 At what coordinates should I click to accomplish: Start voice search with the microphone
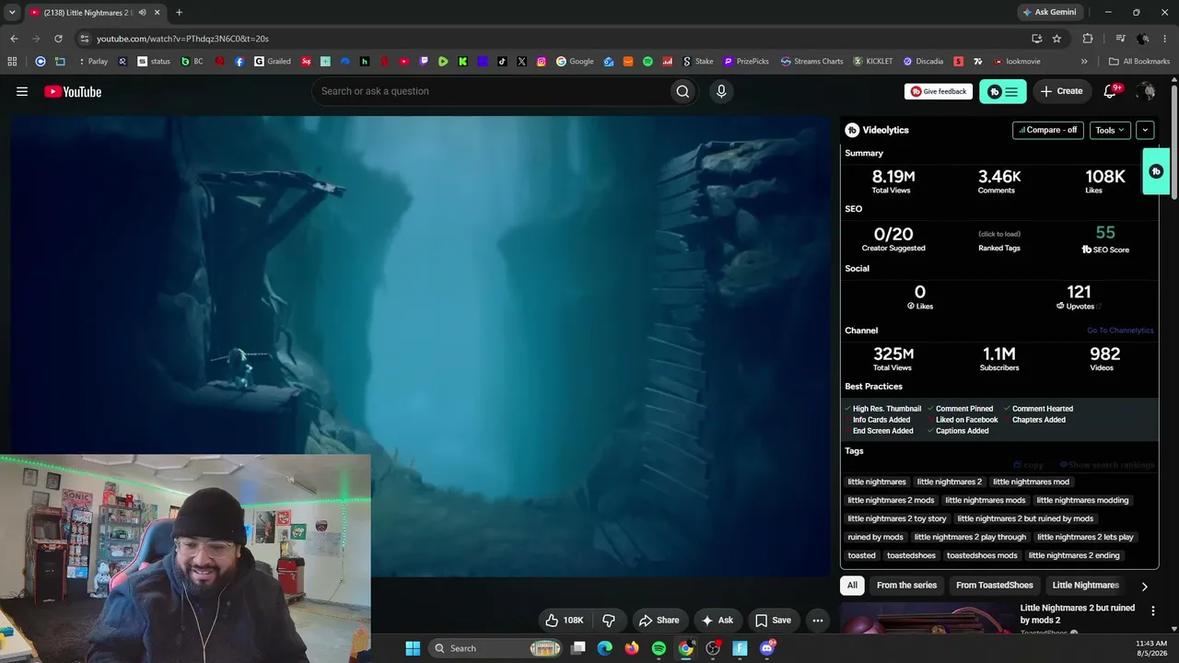[721, 91]
